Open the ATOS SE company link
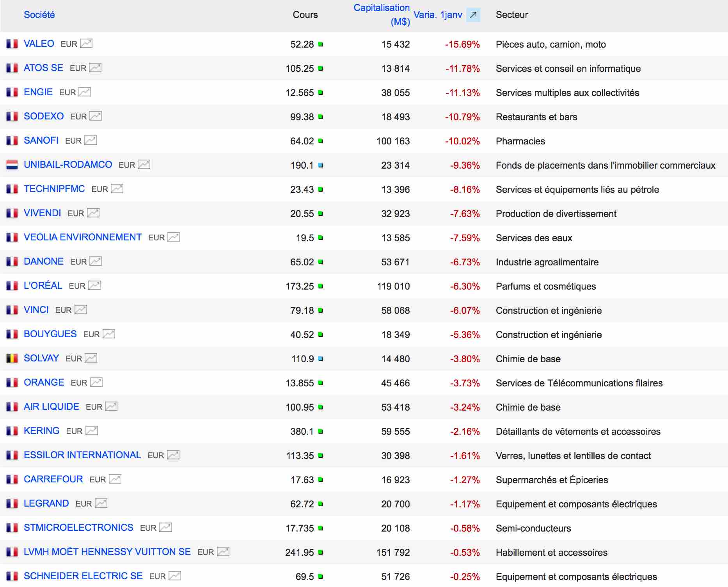 click(43, 68)
